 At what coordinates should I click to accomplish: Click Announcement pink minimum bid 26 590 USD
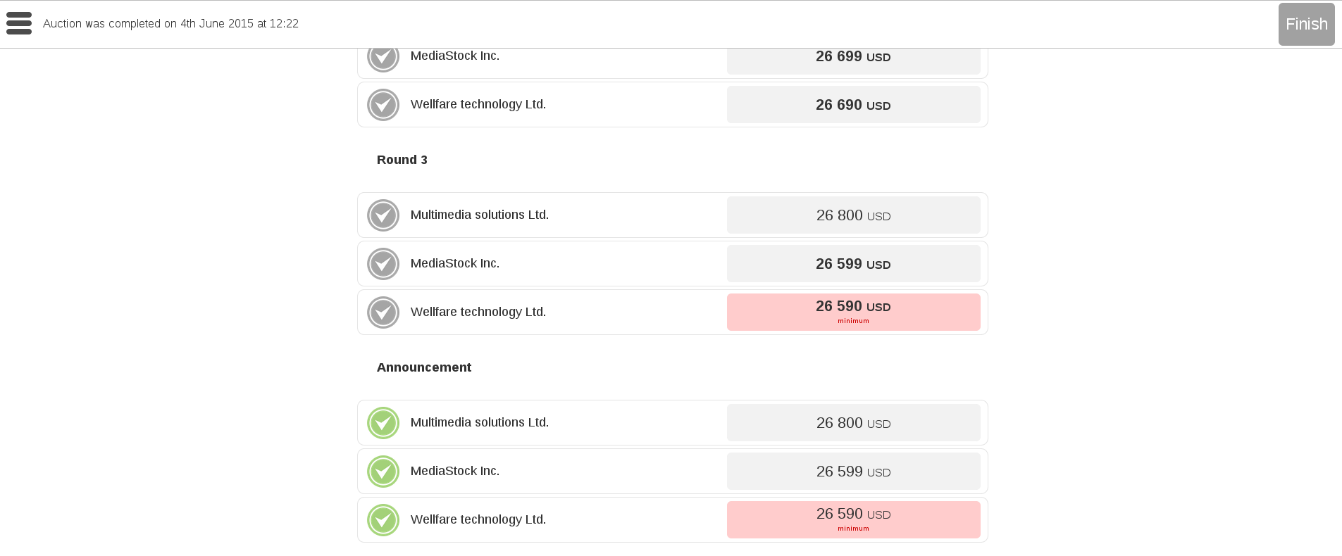[x=853, y=520]
